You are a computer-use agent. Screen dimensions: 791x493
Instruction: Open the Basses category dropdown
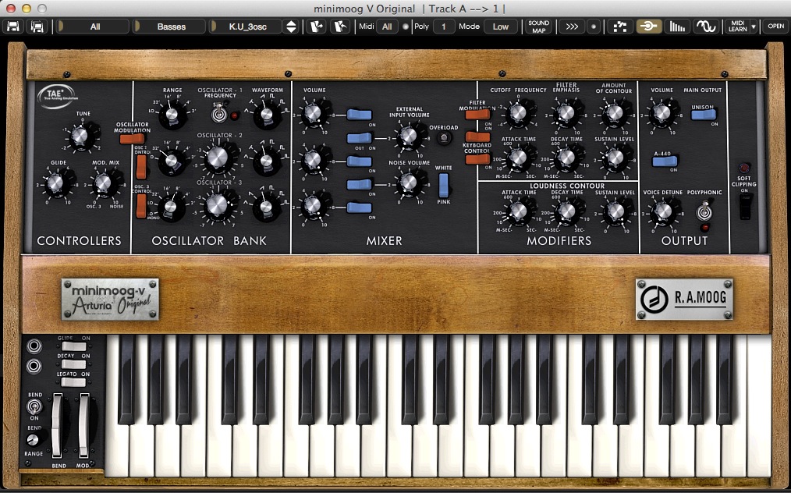coord(169,27)
